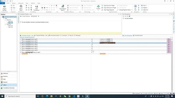Open the Files view
175x98 pixels.
coord(9,79)
